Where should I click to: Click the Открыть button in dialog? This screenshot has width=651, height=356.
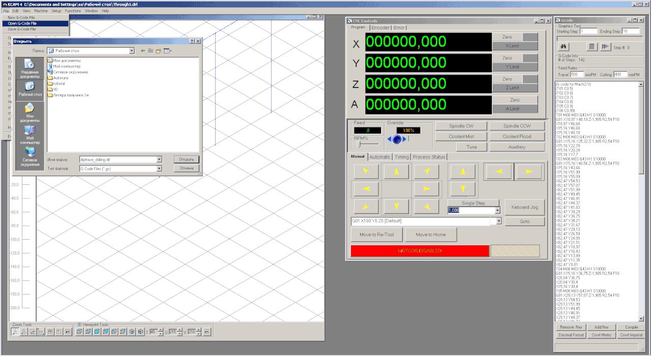click(x=186, y=159)
